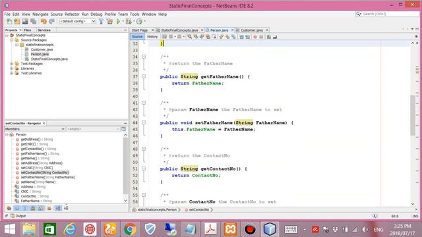The width and height of the screenshot is (422, 237).
Task: Click the Shift Line Right icon
Action: click(x=247, y=37)
